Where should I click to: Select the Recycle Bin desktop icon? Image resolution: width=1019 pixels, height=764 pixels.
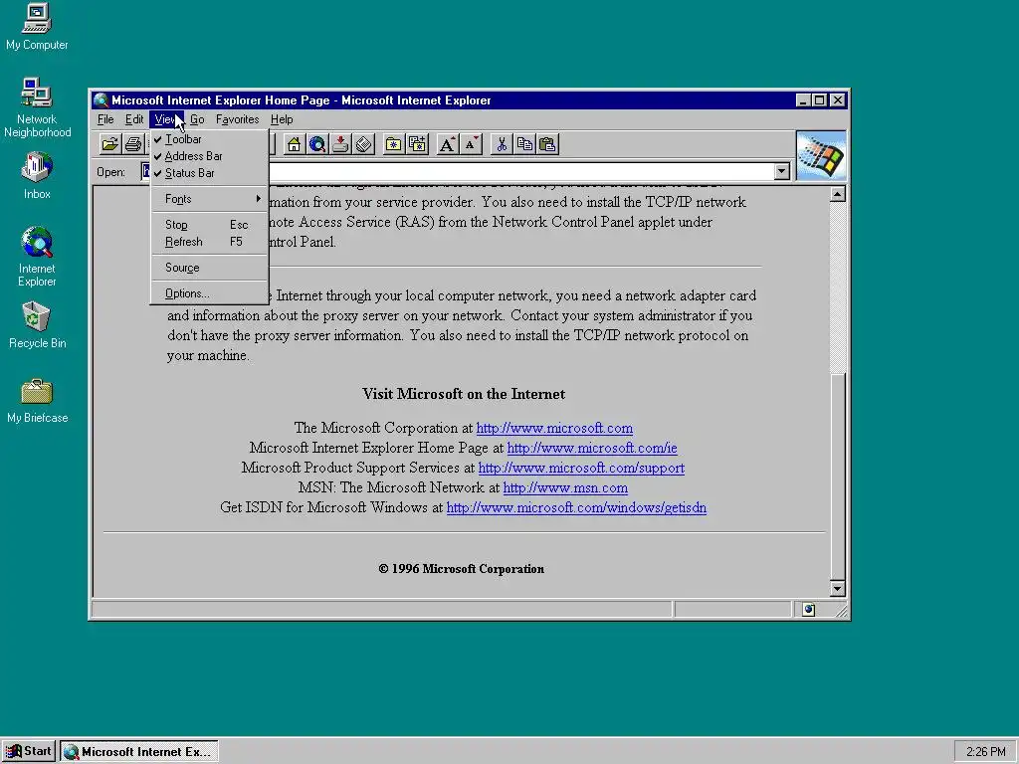37,325
